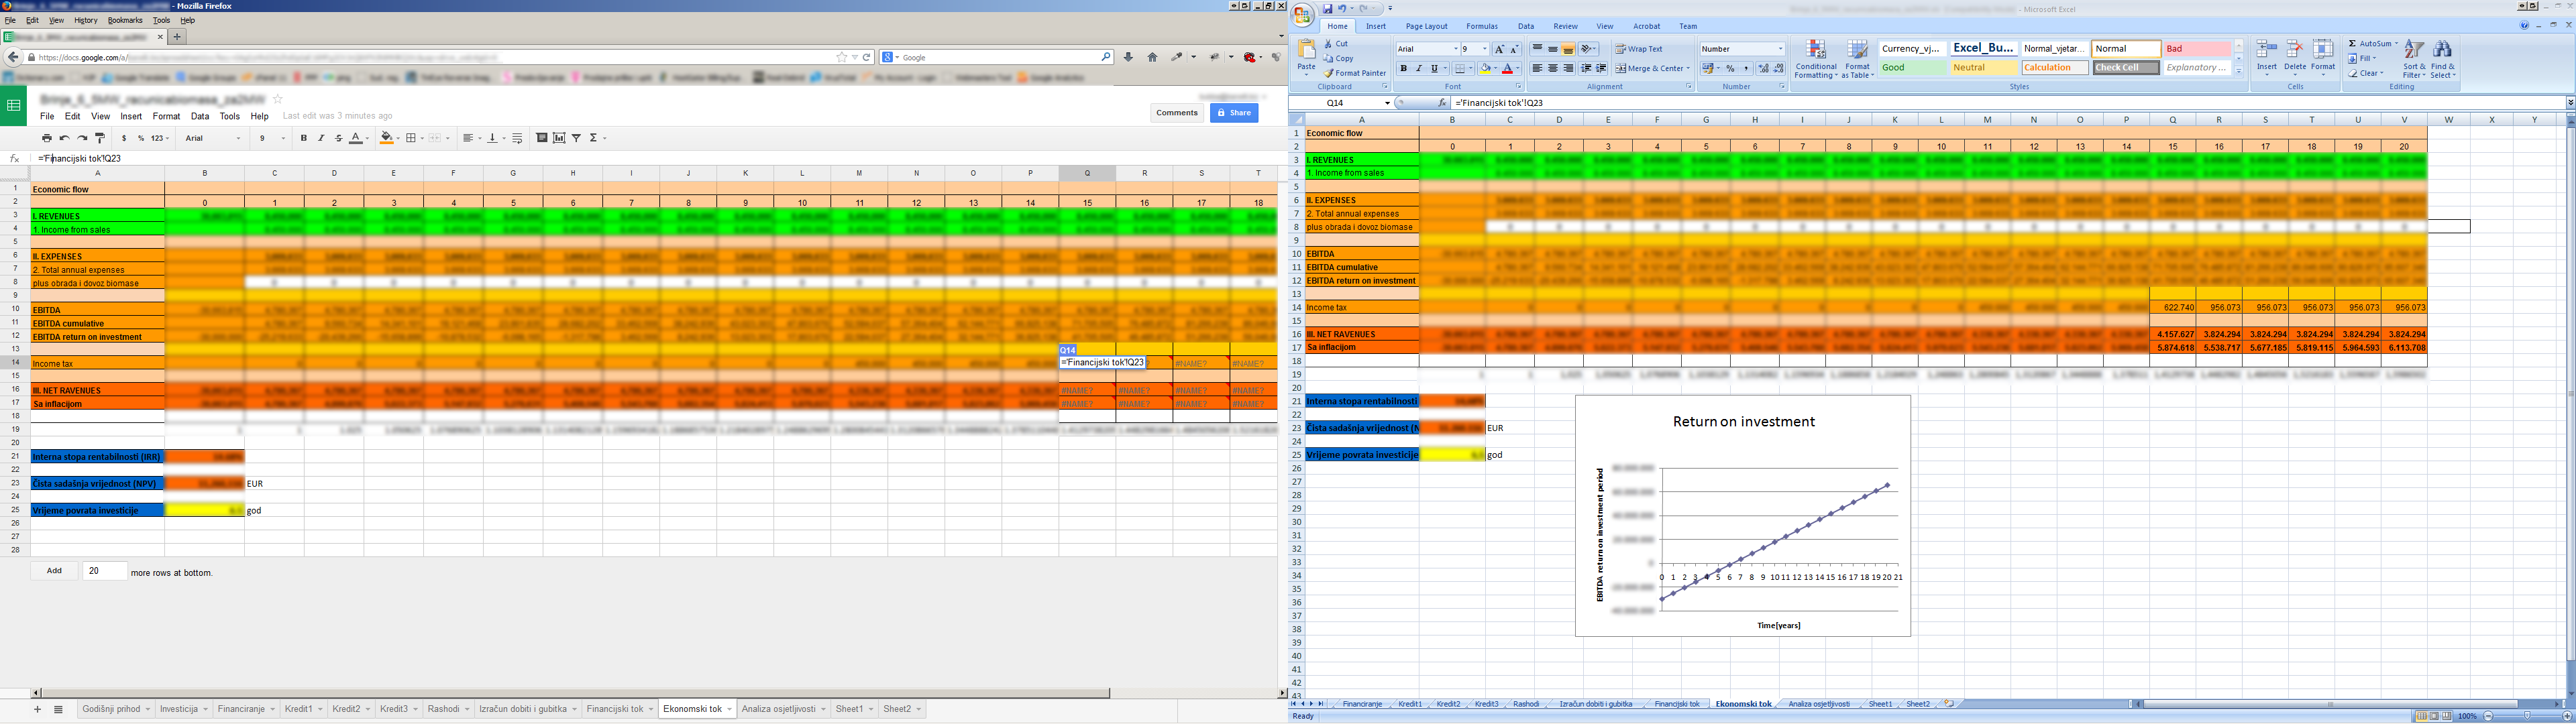
Task: Click the blue Share button
Action: (x=1234, y=113)
